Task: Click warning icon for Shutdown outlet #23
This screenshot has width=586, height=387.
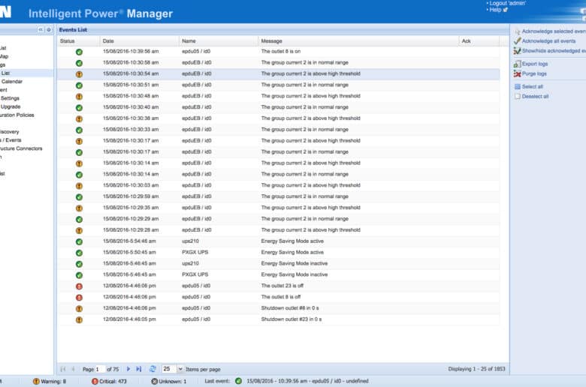Action: coord(79,319)
